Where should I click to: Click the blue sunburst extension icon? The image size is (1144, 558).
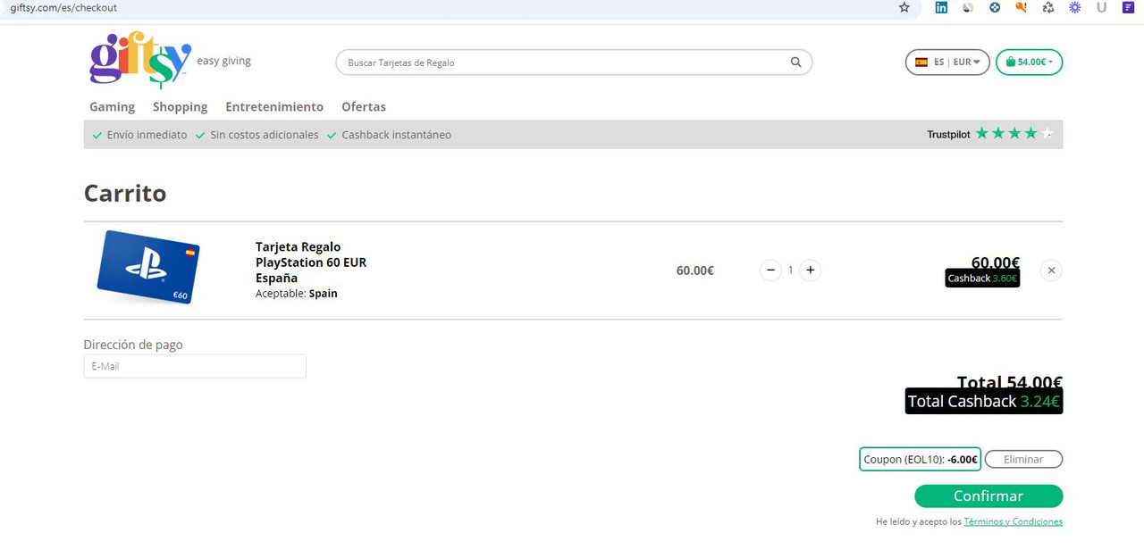coord(1075,7)
